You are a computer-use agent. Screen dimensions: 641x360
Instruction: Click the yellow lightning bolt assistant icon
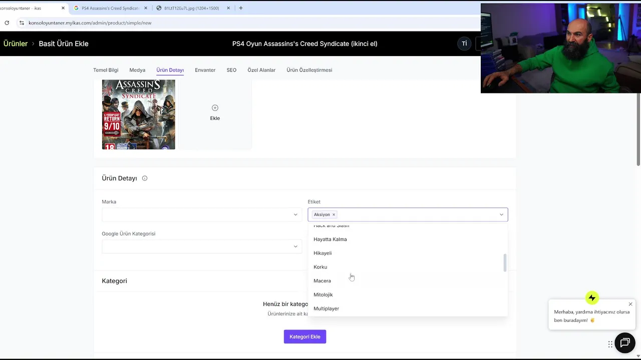[592, 298]
